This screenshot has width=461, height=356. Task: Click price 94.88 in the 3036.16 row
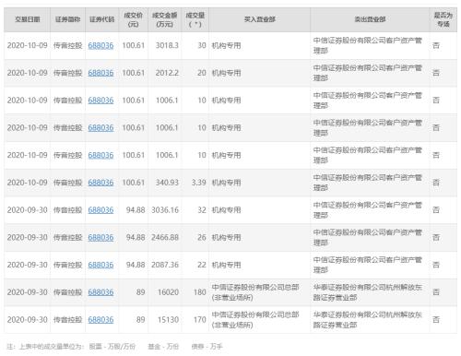click(136, 210)
